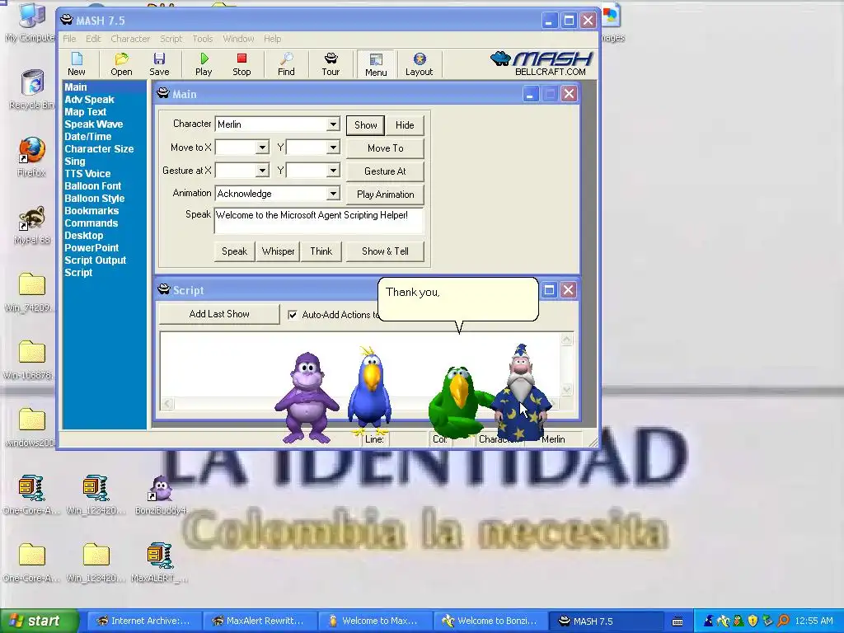Go to Speak Wave panel
This screenshot has height=633, width=844.
(94, 124)
